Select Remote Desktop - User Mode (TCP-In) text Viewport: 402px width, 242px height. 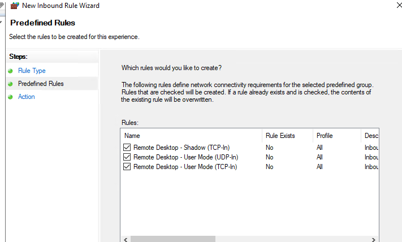pos(185,167)
